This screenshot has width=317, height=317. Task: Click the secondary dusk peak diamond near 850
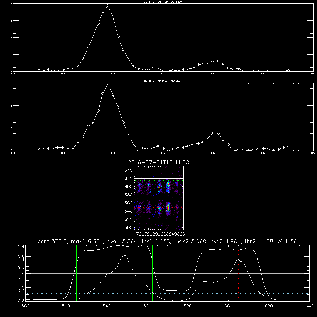[213, 133]
